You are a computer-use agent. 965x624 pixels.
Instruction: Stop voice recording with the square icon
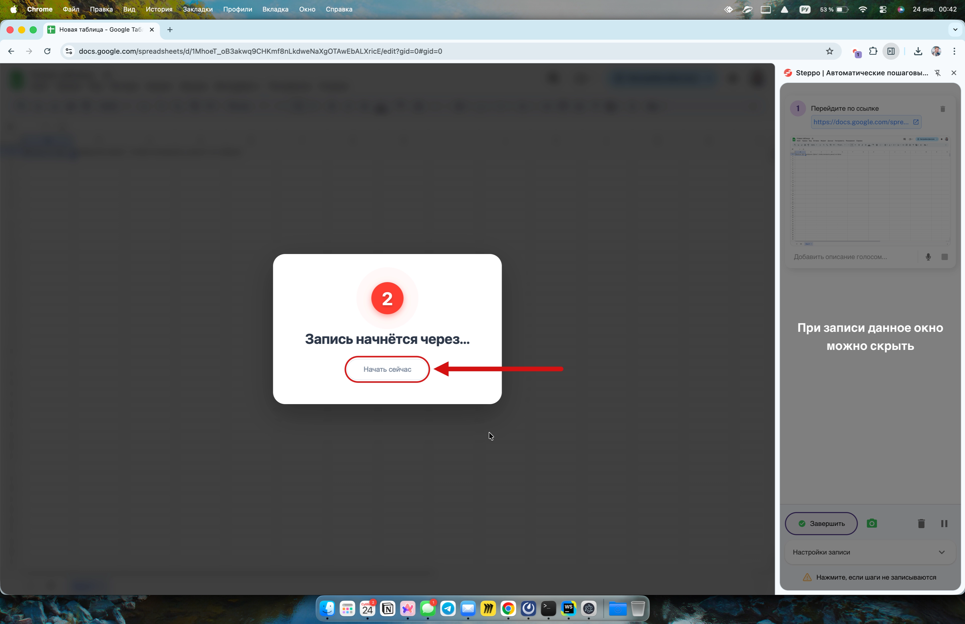click(x=944, y=257)
